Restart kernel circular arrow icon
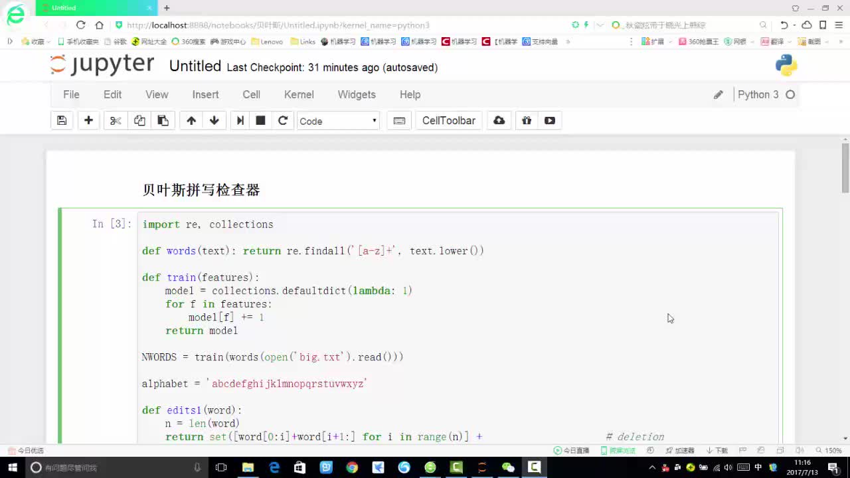 click(283, 121)
